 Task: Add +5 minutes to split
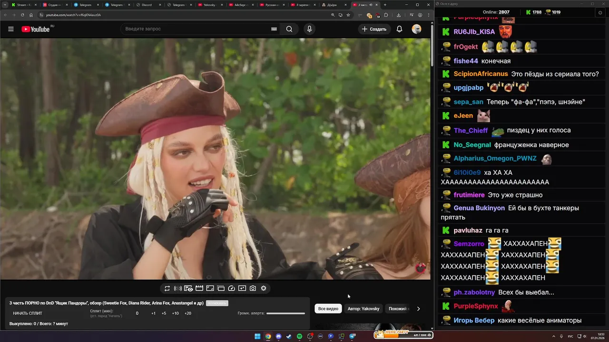[x=164, y=313]
